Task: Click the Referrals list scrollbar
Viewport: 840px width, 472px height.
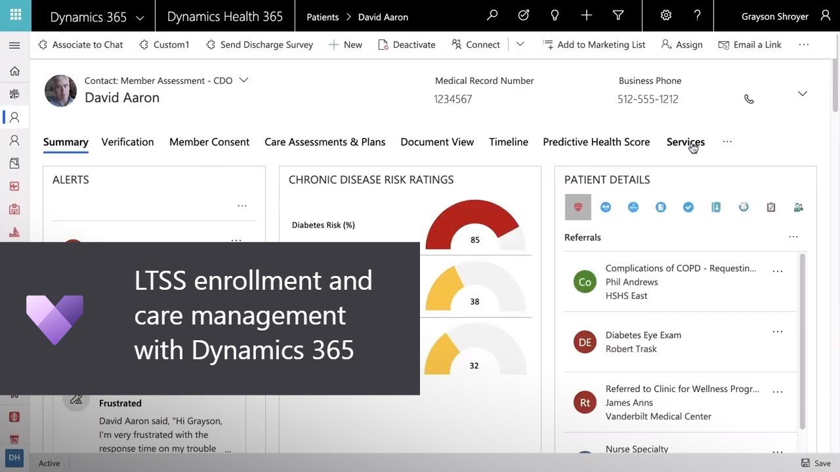Action: click(802, 341)
